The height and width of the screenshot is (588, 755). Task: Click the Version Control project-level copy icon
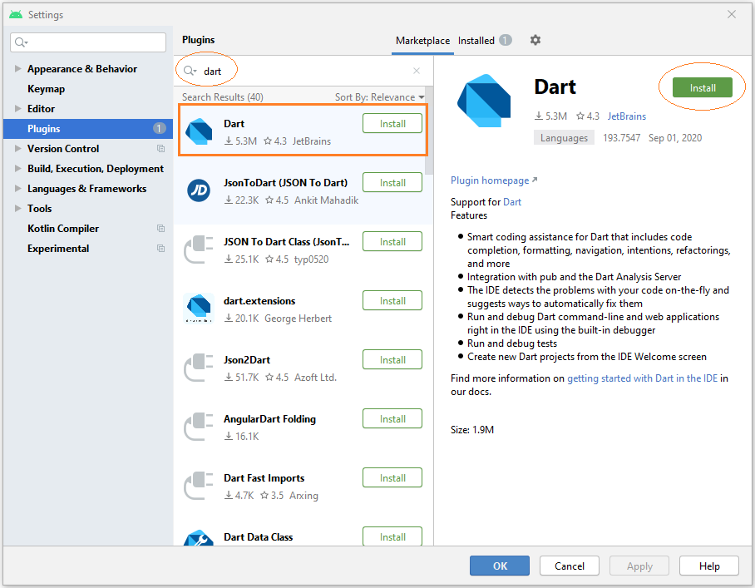coord(160,149)
